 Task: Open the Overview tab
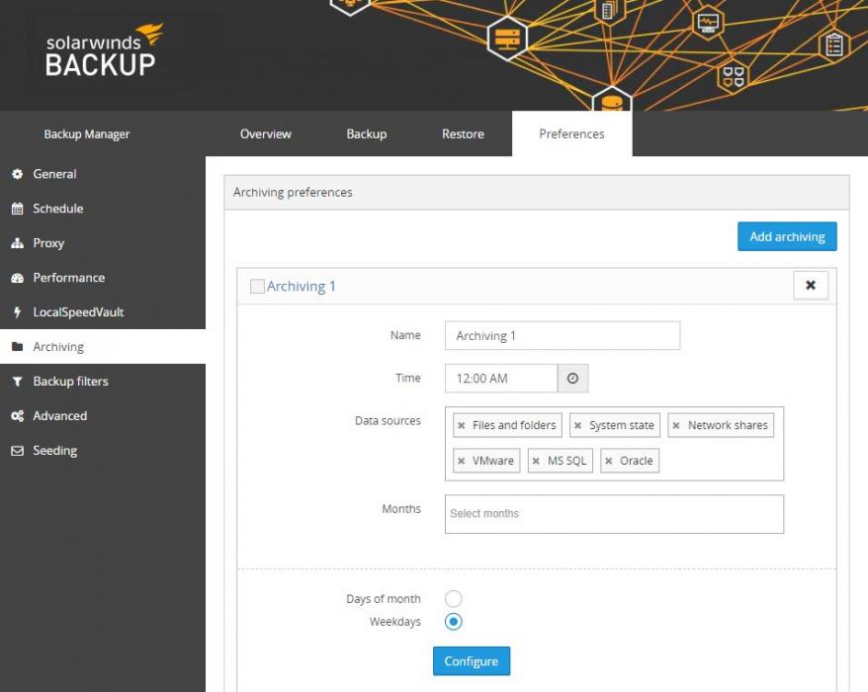coord(265,134)
